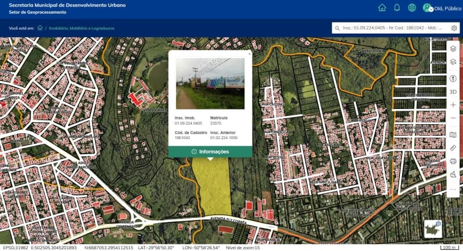This screenshot has width=463, height=251.
Task: Go to the home page icon in header
Action: point(382,8)
